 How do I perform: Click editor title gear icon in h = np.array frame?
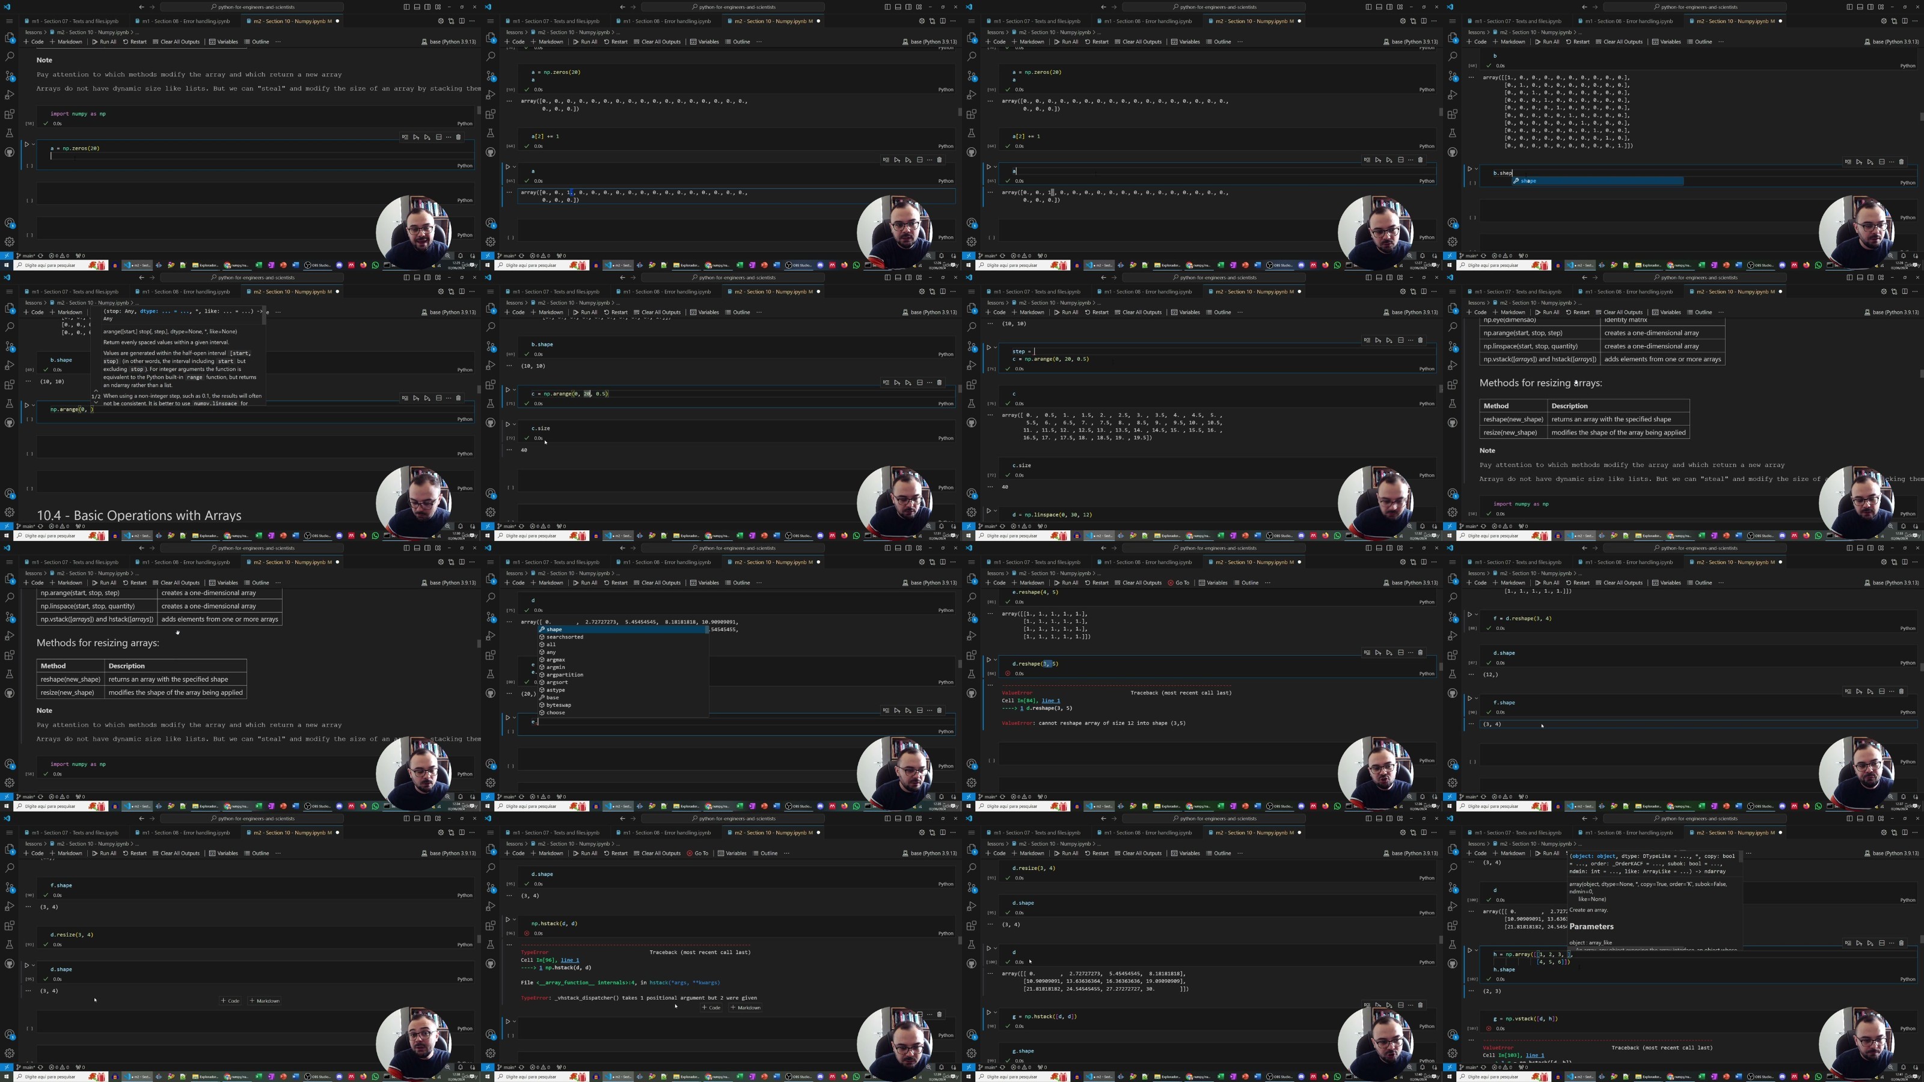(x=1884, y=833)
